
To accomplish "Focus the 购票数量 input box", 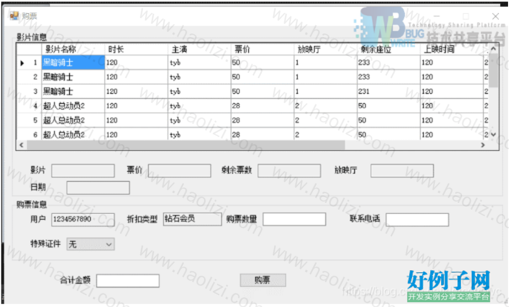I will pos(294,219).
